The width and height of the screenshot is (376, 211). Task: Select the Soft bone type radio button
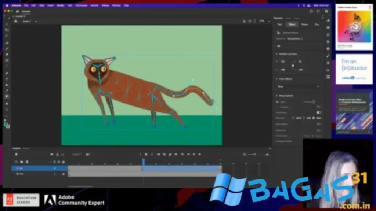[x=304, y=118]
